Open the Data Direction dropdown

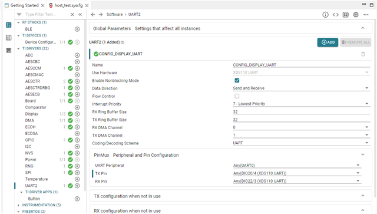point(301,88)
